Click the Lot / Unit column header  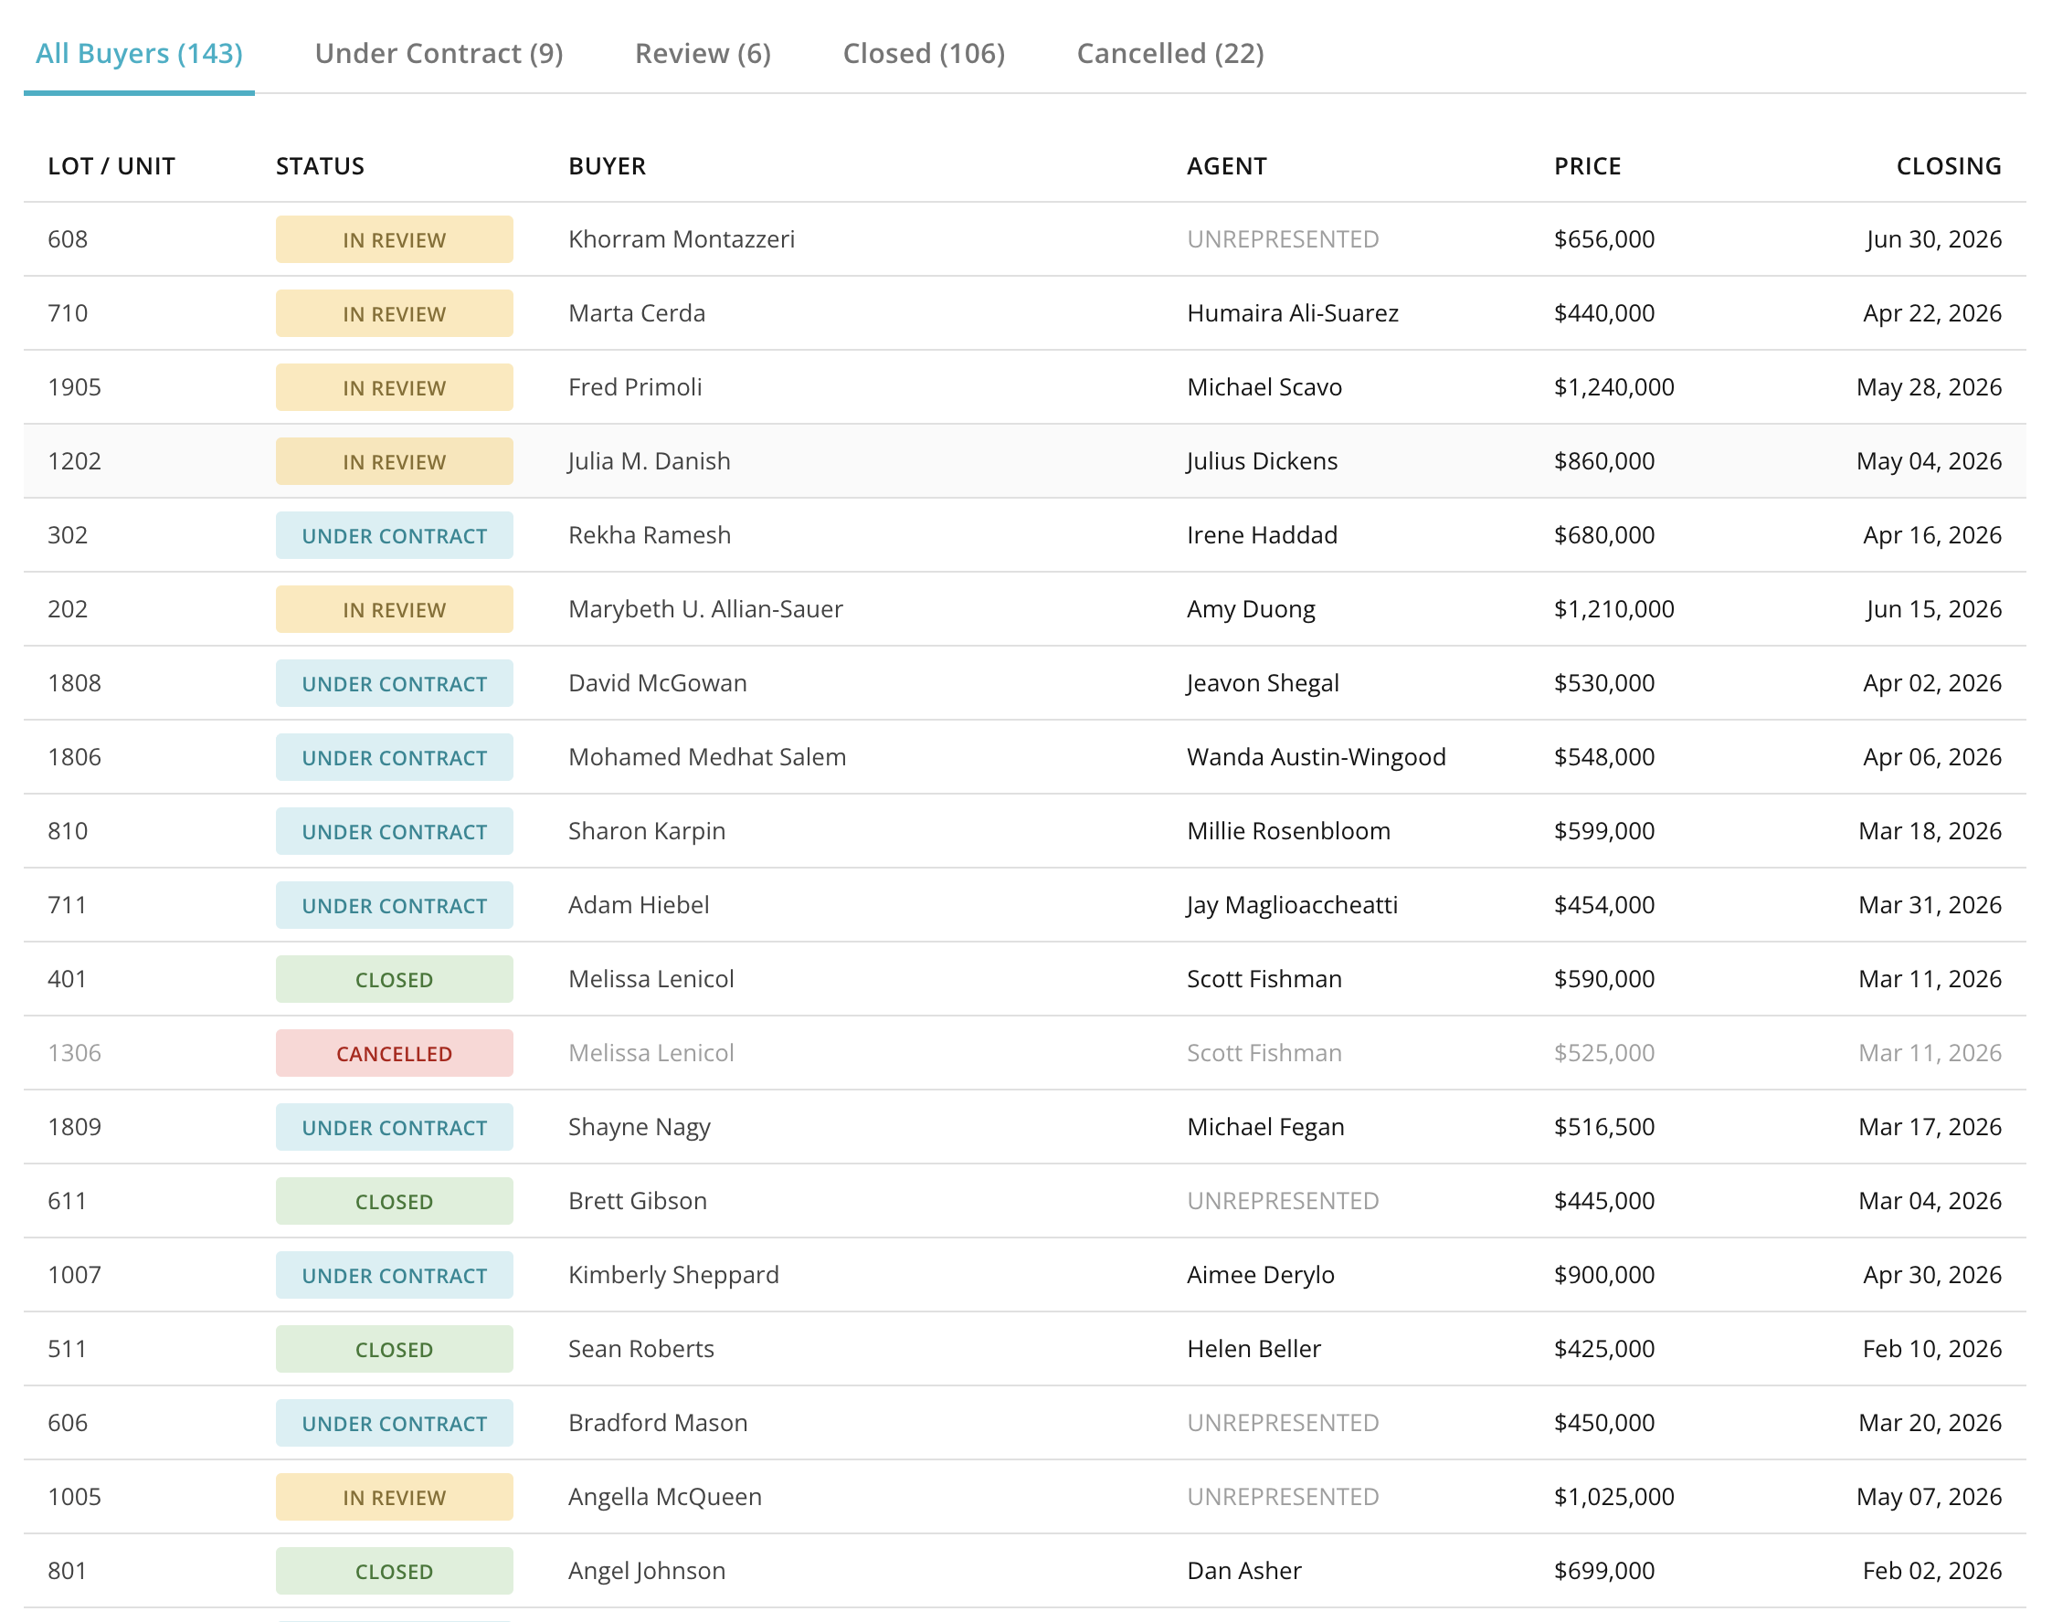111,166
